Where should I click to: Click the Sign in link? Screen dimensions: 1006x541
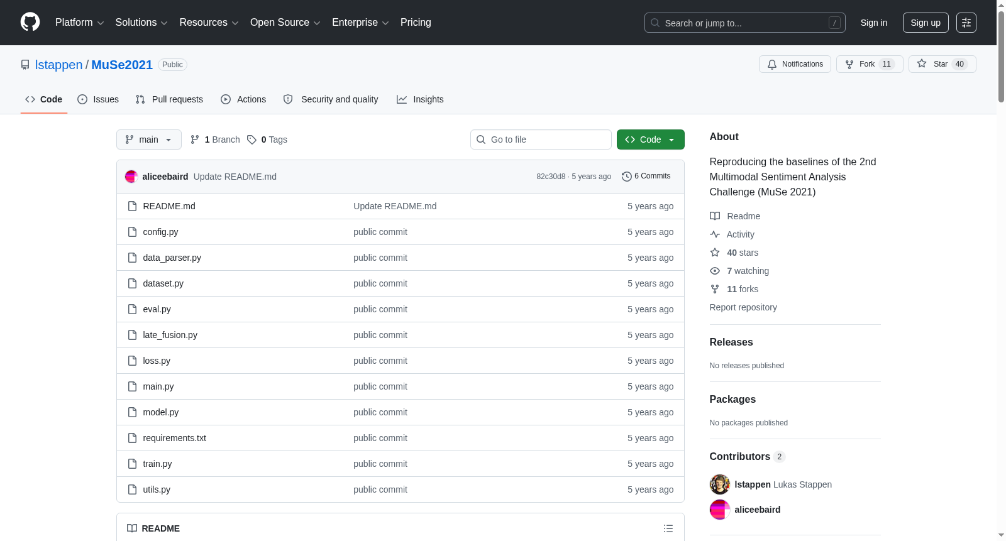pos(874,23)
